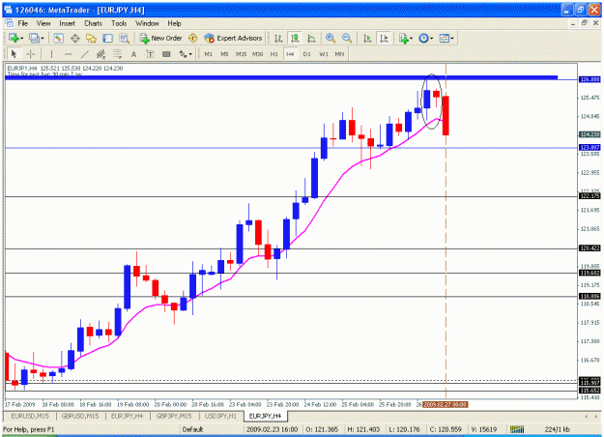The width and height of the screenshot is (604, 437).
Task: Click the New Chart toolbar icon
Action: tap(14, 38)
